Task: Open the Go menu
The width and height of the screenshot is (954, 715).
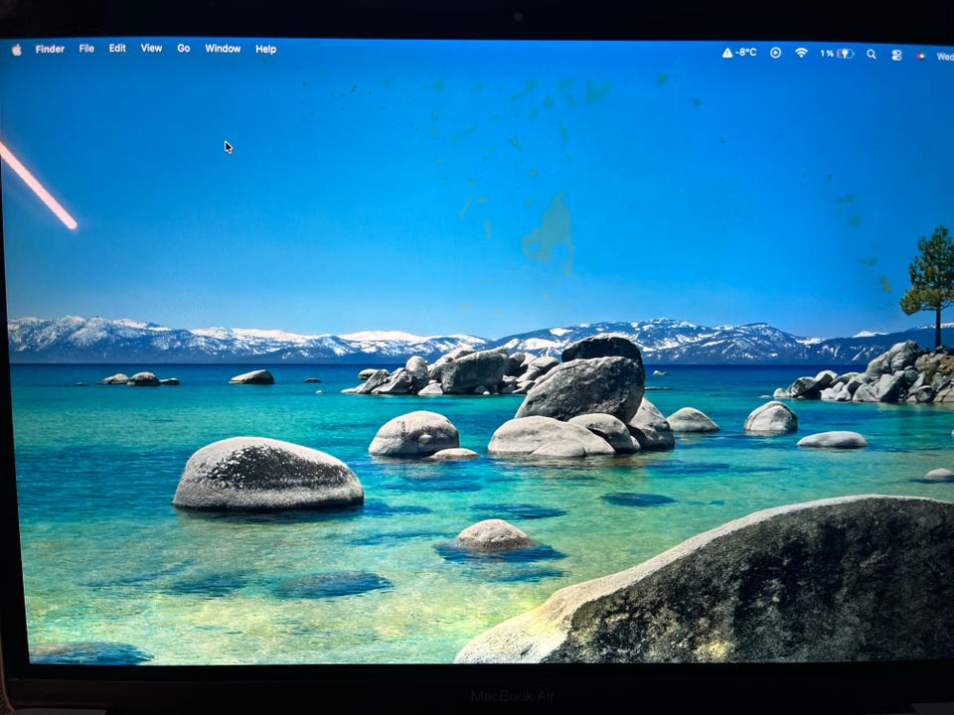Action: point(184,48)
